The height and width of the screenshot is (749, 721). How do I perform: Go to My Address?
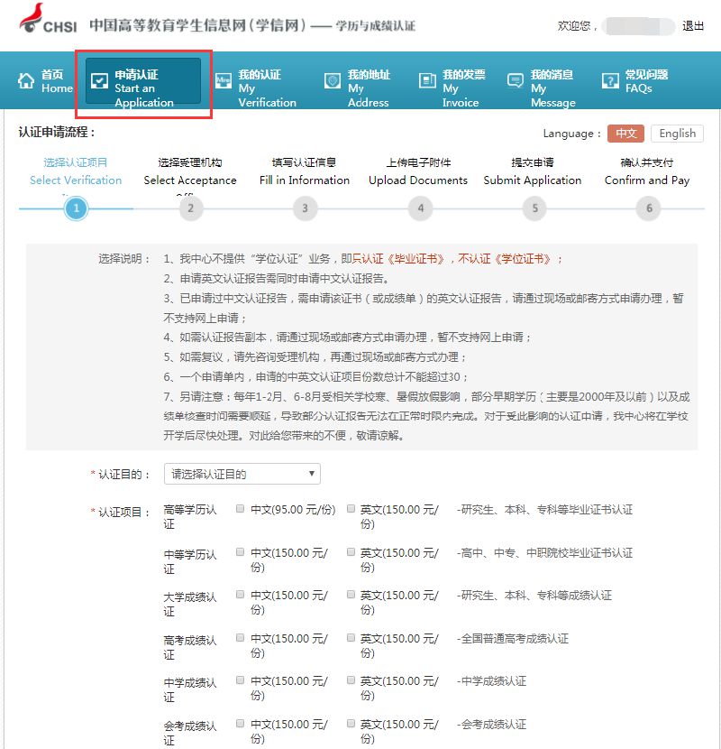[357, 88]
